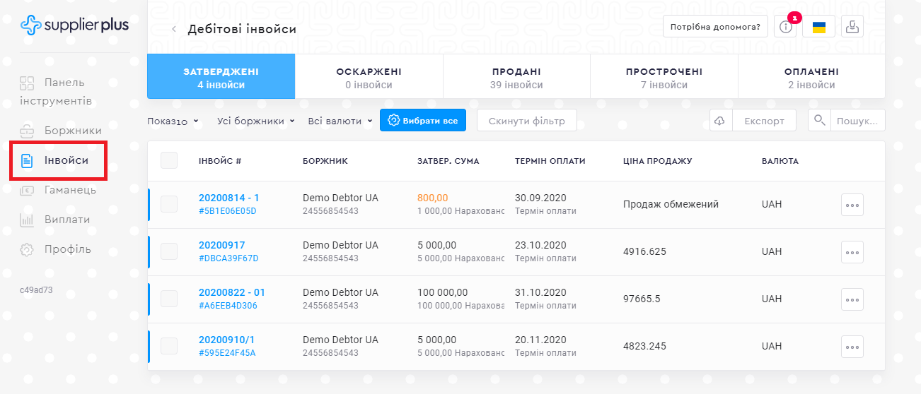Expand the Показ 10 rows dropdown

173,121
